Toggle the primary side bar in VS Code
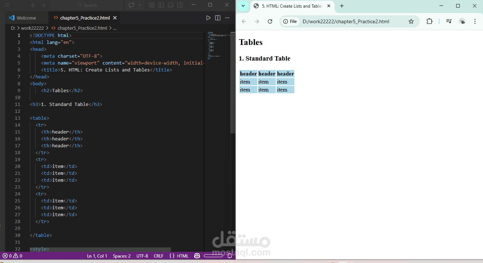This screenshot has width=483, height=263. (x=161, y=5)
